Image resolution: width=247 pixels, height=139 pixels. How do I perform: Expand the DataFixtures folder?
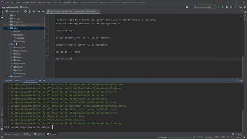tap(11, 51)
